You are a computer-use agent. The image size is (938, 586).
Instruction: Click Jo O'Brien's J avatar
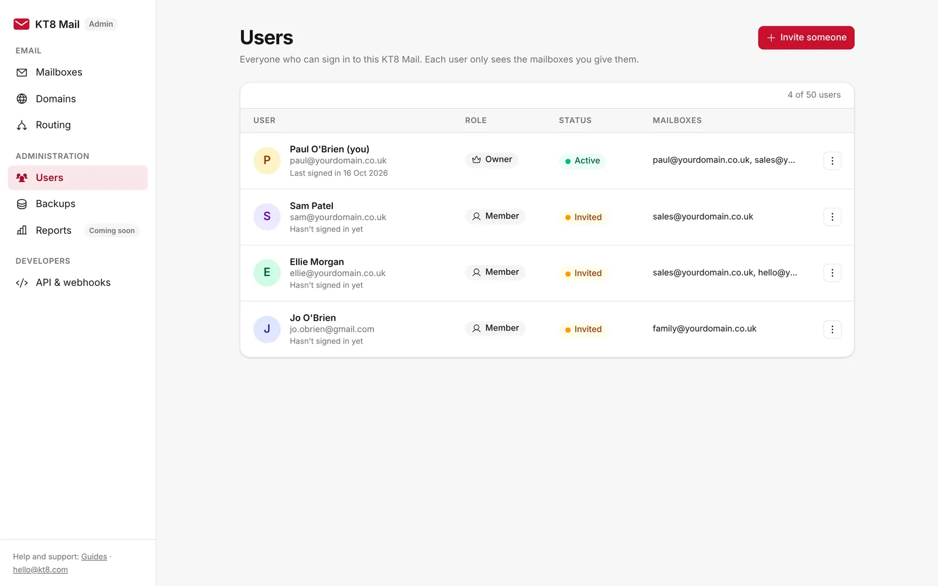coord(267,329)
